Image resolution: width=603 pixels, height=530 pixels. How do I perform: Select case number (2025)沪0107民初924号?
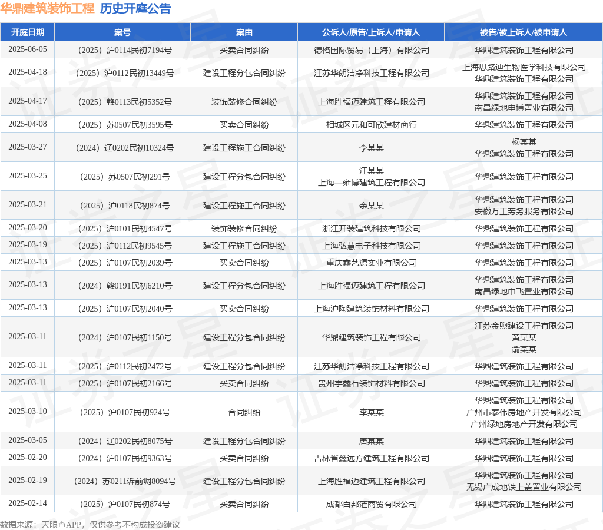[125, 412]
